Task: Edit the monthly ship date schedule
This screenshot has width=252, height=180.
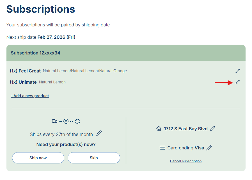Action: [x=99, y=133]
